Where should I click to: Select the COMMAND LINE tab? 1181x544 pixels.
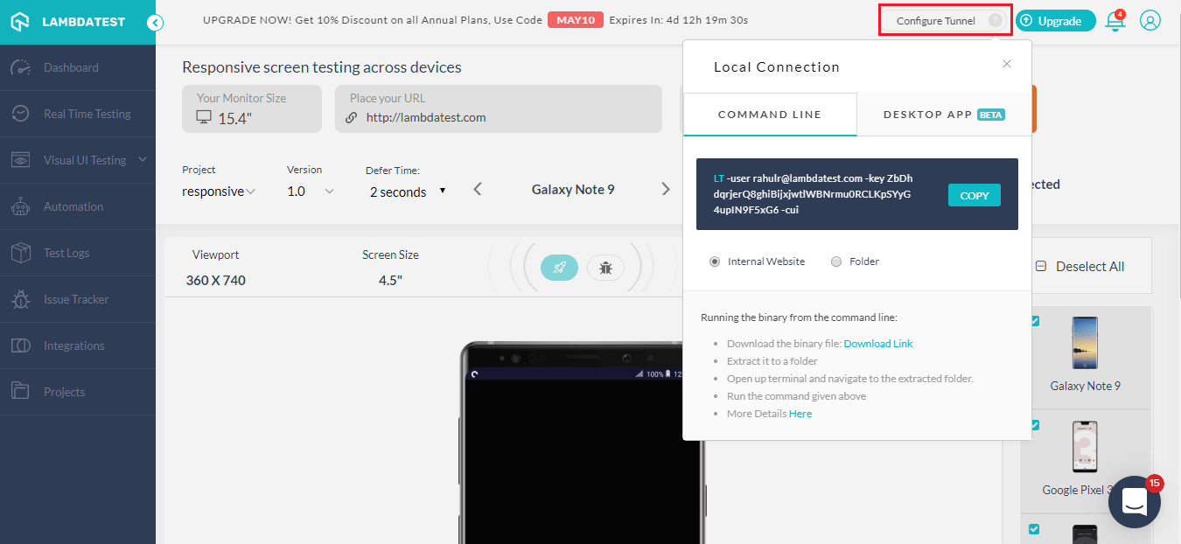769,114
